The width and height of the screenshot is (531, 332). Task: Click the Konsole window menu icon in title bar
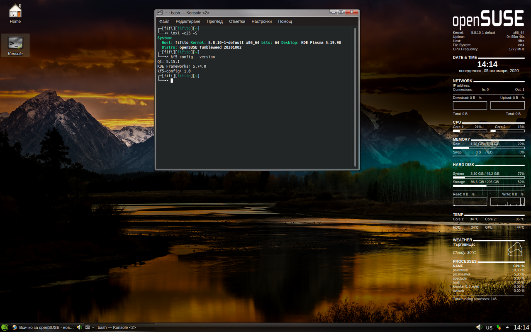[x=160, y=12]
